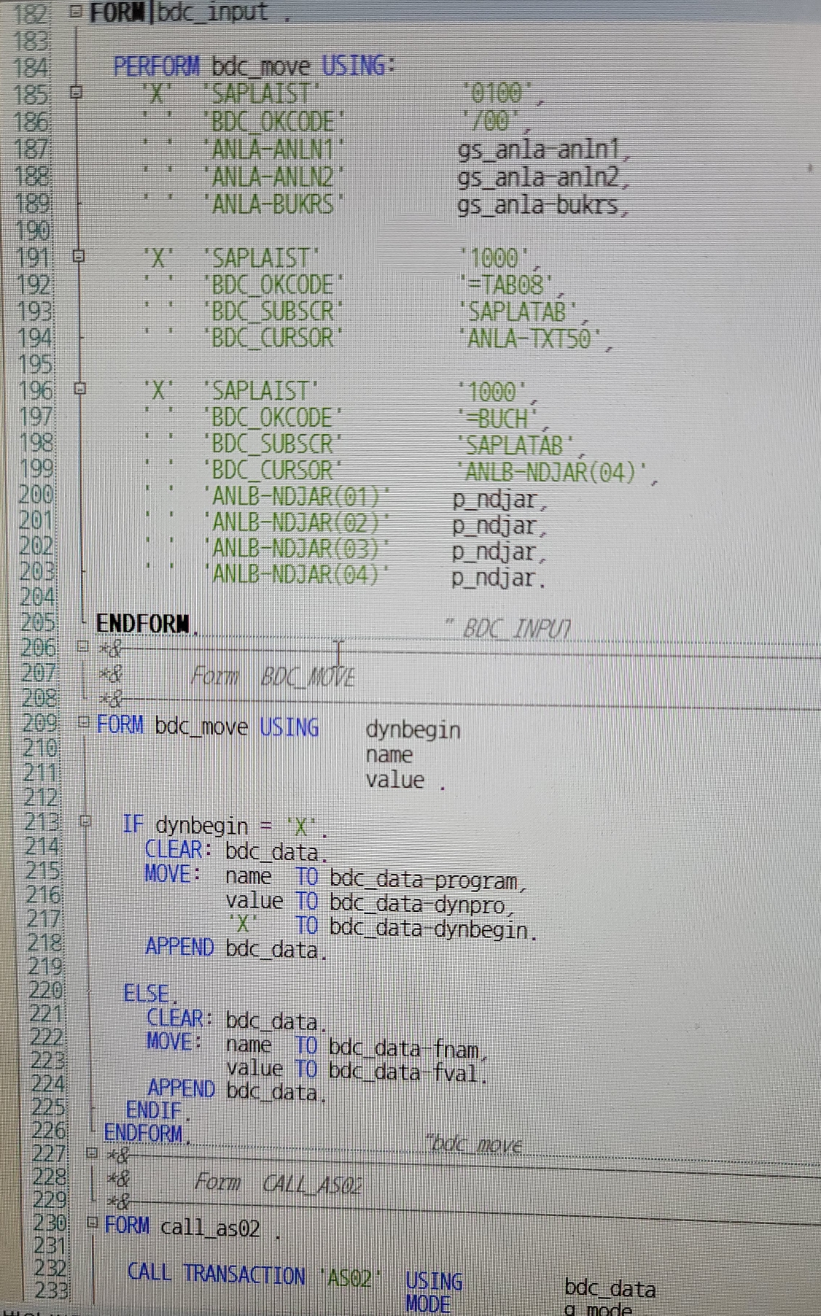Image resolution: width=821 pixels, height=1316 pixels.
Task: Click 'ANLA-ANLN1' field name literal
Action: pos(273,149)
